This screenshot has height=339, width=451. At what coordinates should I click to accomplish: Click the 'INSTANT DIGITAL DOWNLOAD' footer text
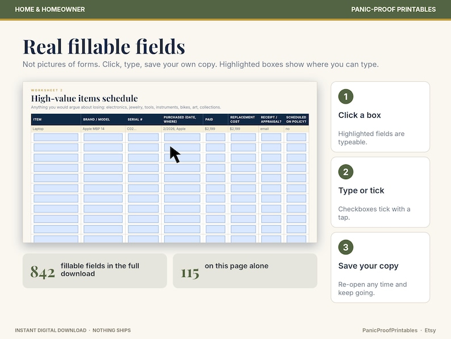click(x=51, y=330)
